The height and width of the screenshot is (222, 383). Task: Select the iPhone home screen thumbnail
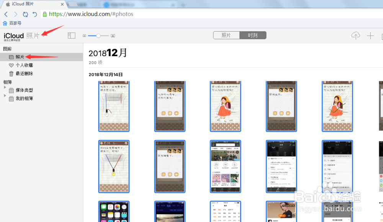(114, 211)
